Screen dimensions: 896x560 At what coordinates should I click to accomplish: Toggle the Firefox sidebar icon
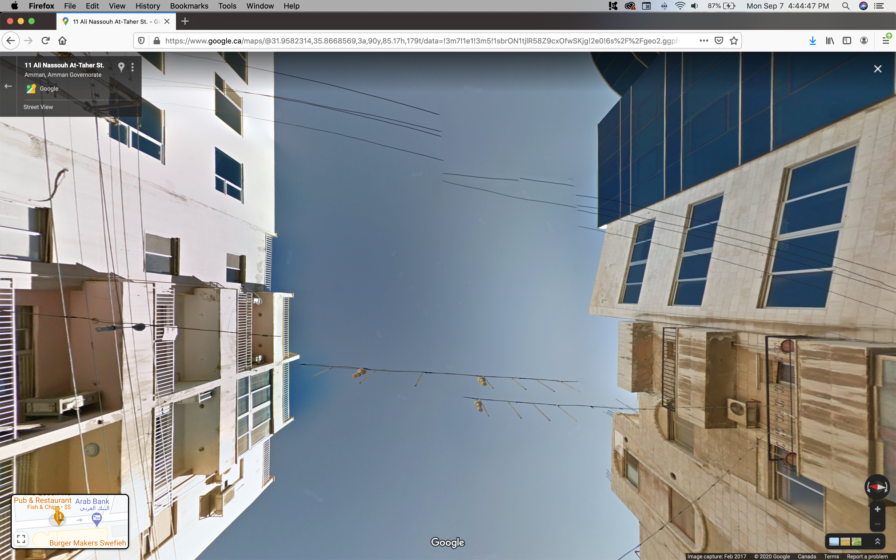click(847, 41)
